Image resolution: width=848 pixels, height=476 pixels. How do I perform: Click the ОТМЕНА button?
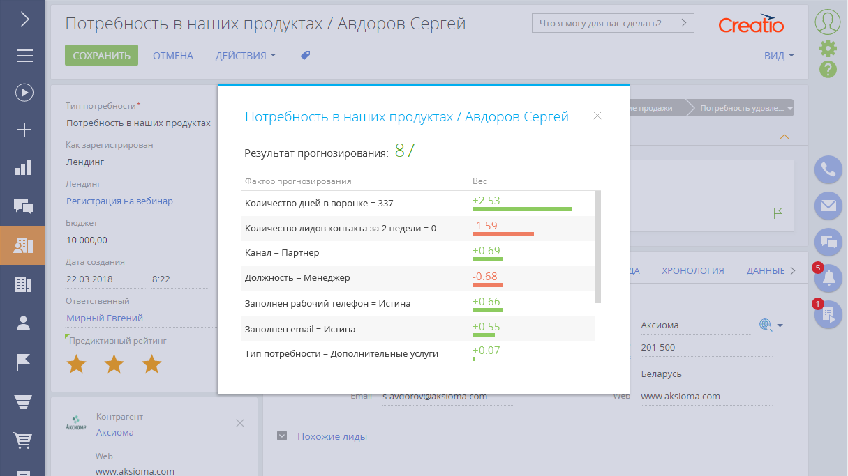(173, 56)
